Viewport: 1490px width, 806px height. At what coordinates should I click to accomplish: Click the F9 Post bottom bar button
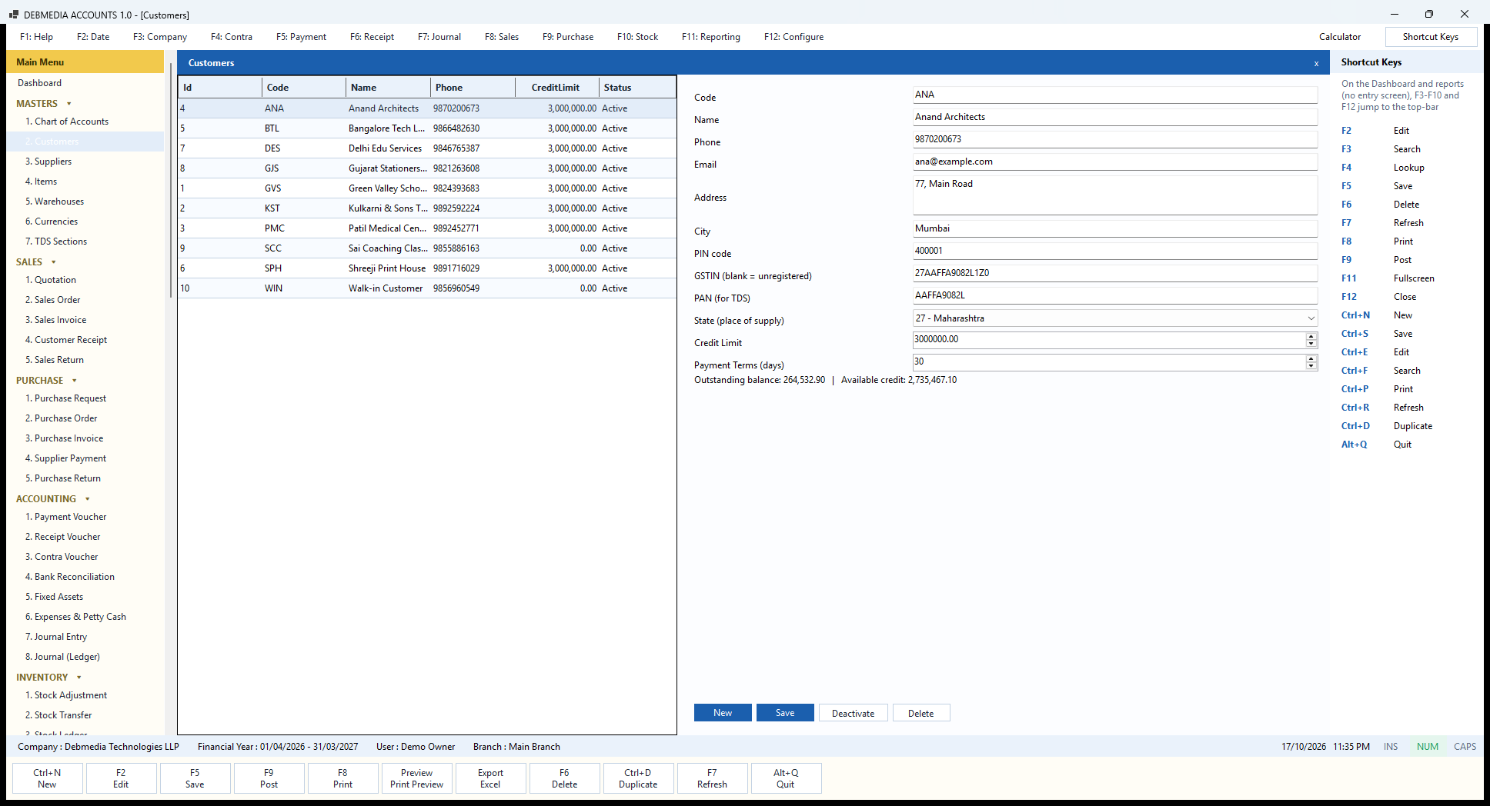coord(269,778)
